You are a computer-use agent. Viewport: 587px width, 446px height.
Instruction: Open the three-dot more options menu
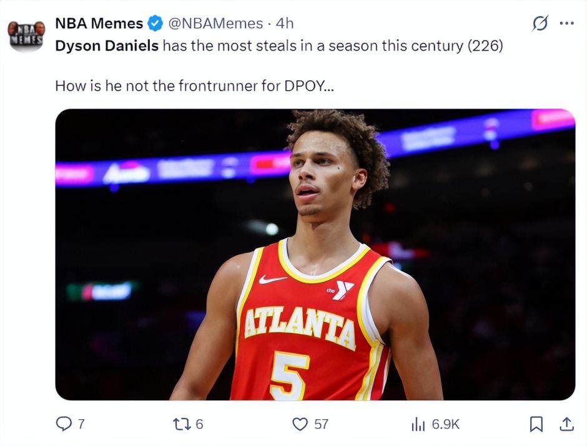(566, 24)
